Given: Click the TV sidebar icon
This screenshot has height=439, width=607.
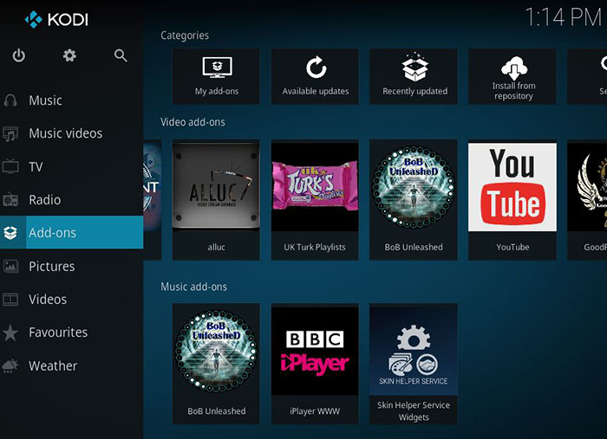Looking at the screenshot, I should point(10,167).
